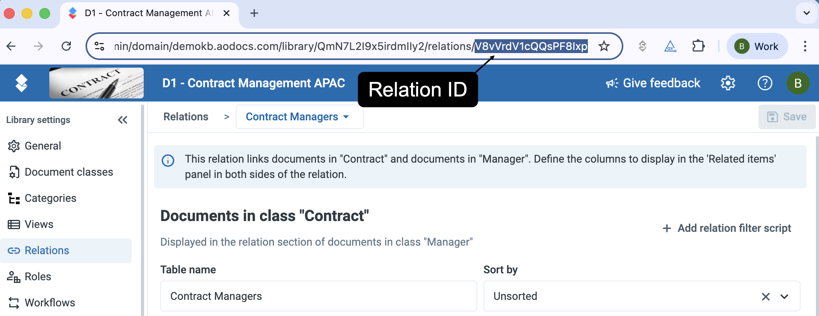This screenshot has height=316, width=819.
Task: Click the info icon in the banner
Action: pos(168,160)
